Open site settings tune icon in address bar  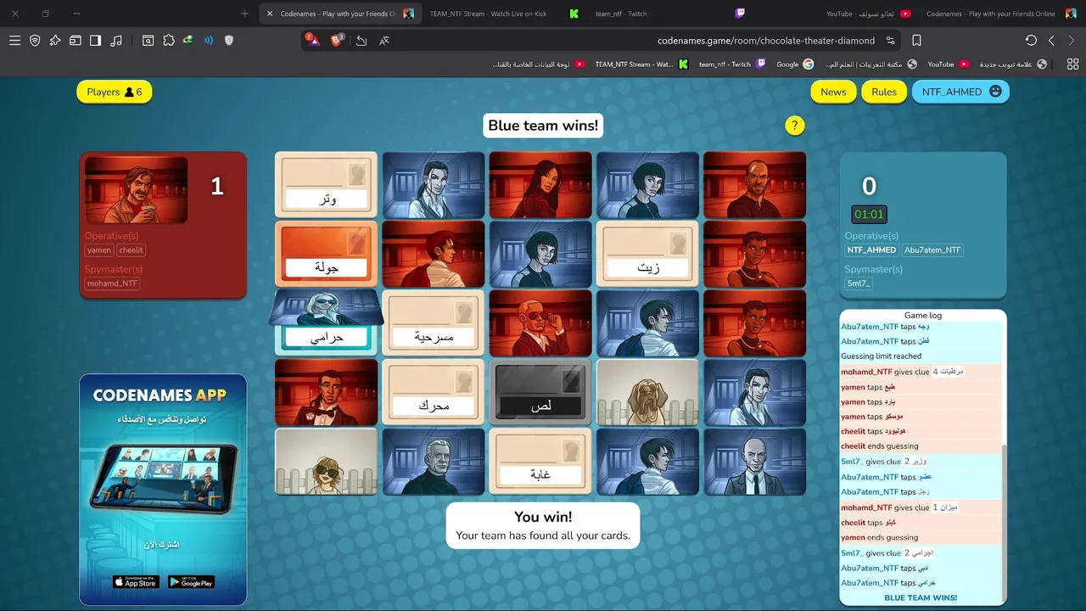click(x=890, y=41)
